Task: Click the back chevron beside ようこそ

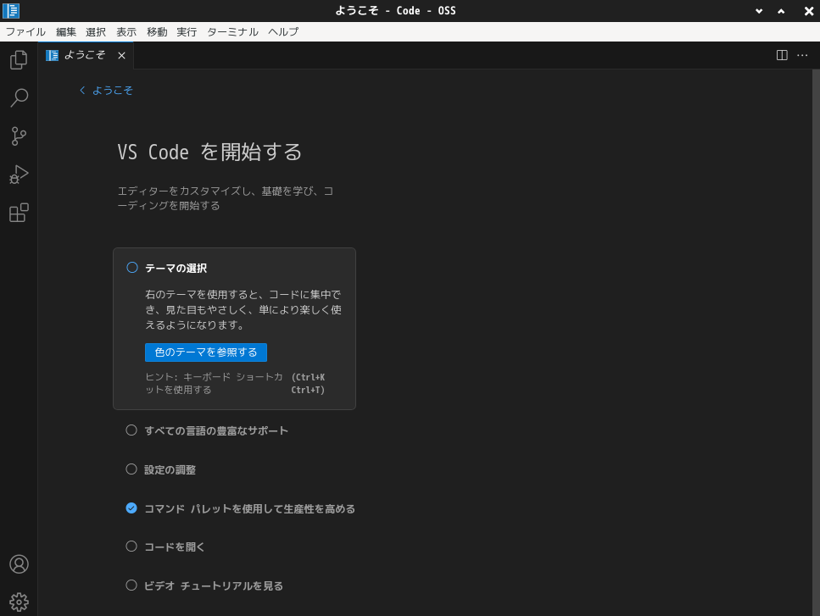Action: 82,91
